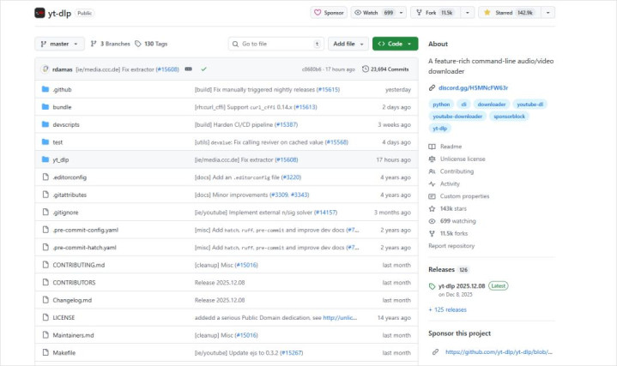Click the green commit status checkmark
This screenshot has height=366, width=617.
pos(203,69)
